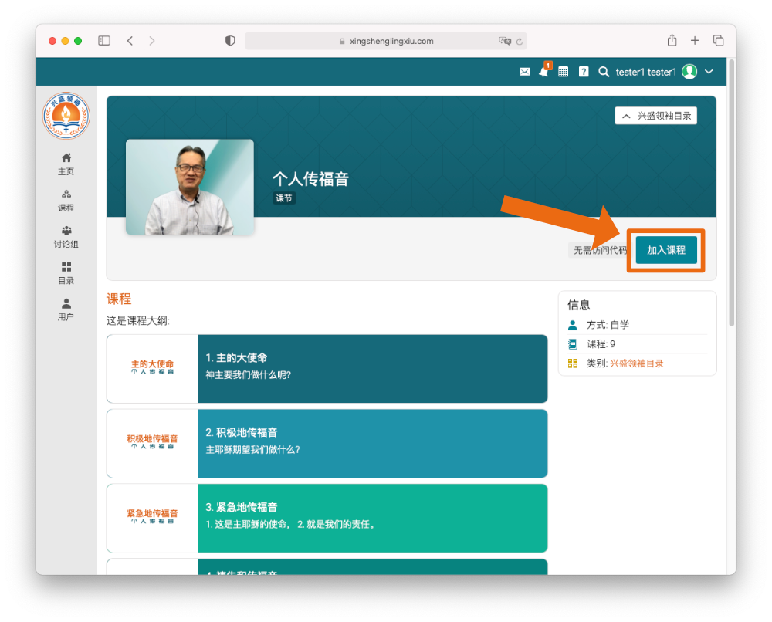Viewport: 772px width, 622px height.
Task: Click the Safari sidebar toggle icon
Action: pyautogui.click(x=104, y=41)
